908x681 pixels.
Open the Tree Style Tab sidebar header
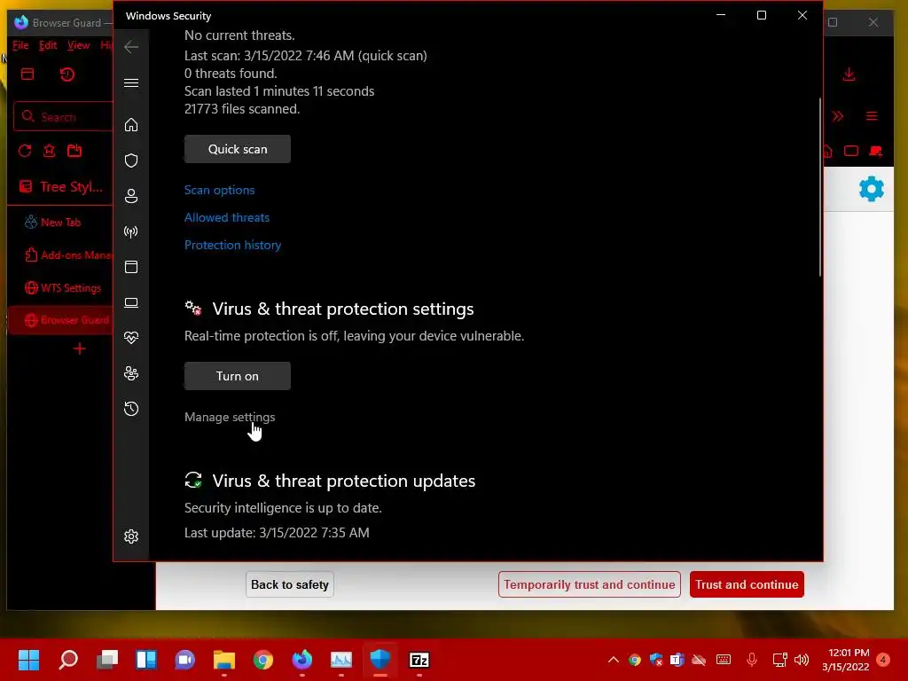(x=61, y=186)
